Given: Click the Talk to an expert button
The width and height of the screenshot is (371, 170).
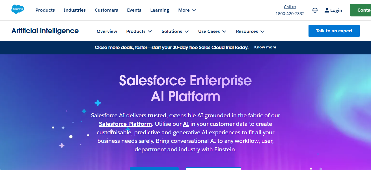Looking at the screenshot, I should [334, 31].
